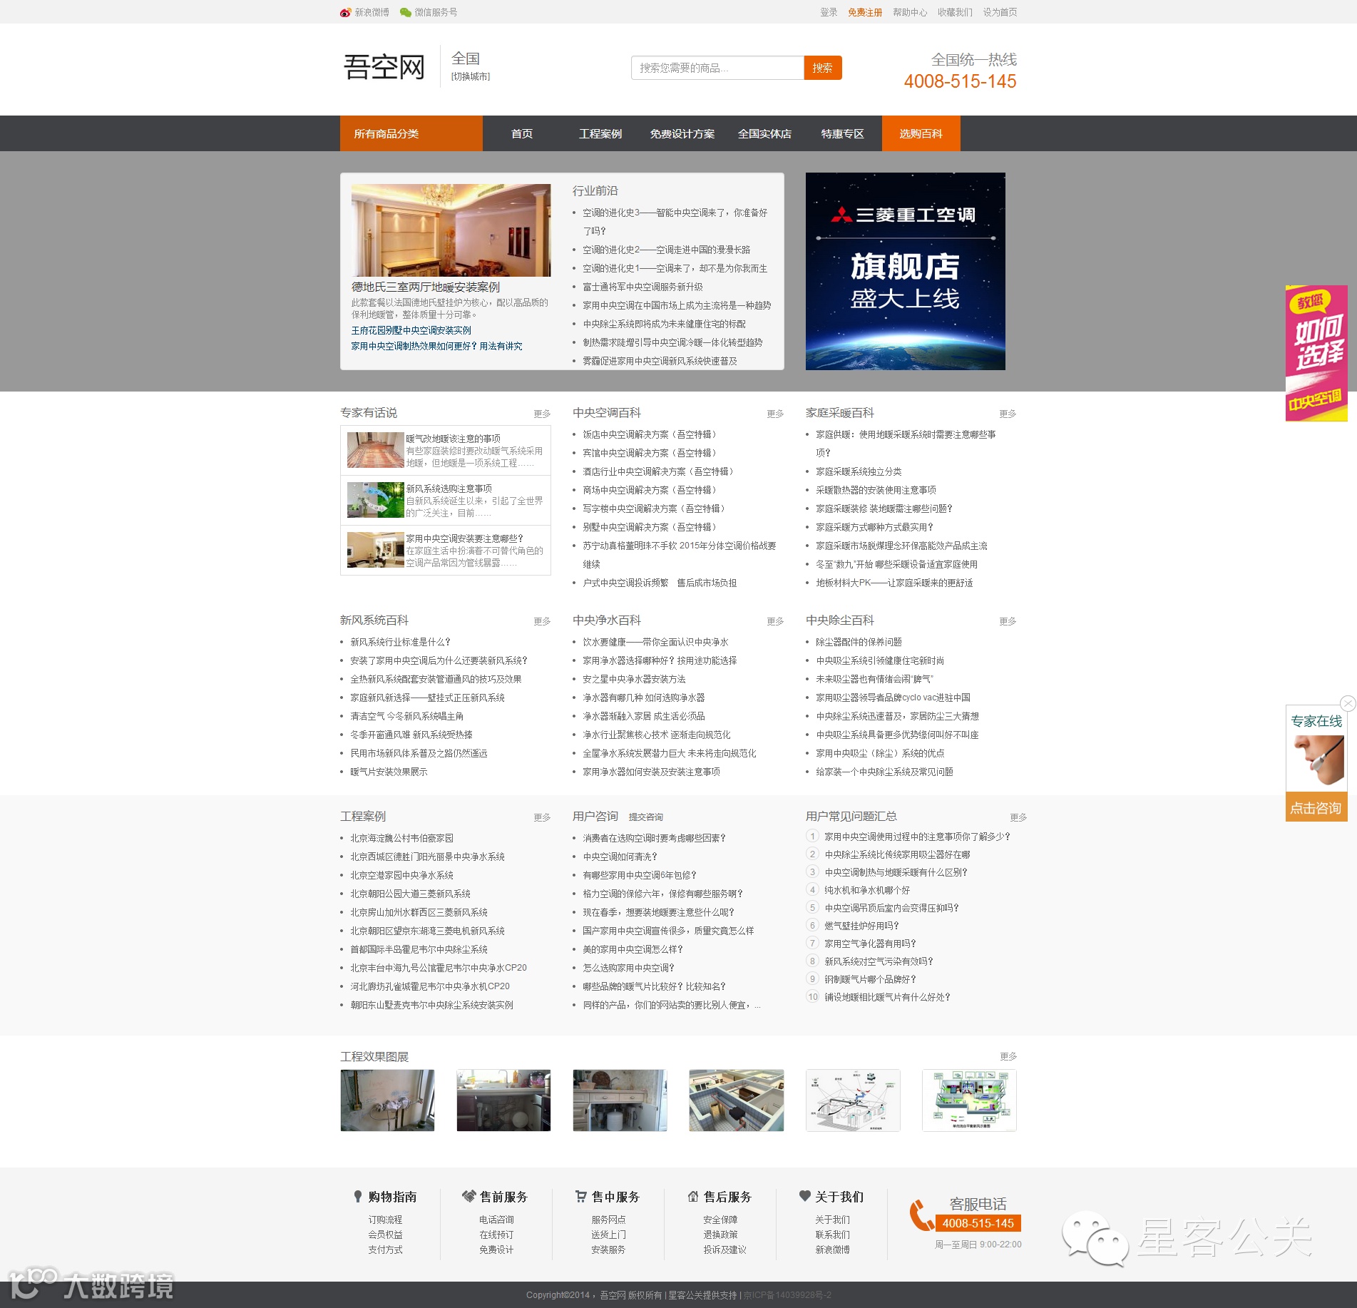Click the 售后服务 house icon
Screen dimensions: 1357x1308
point(692,1196)
